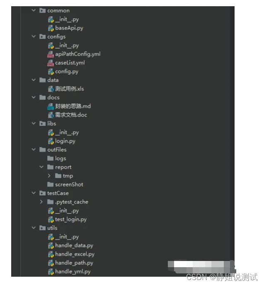Collapse the data folder chevron

[34, 80]
